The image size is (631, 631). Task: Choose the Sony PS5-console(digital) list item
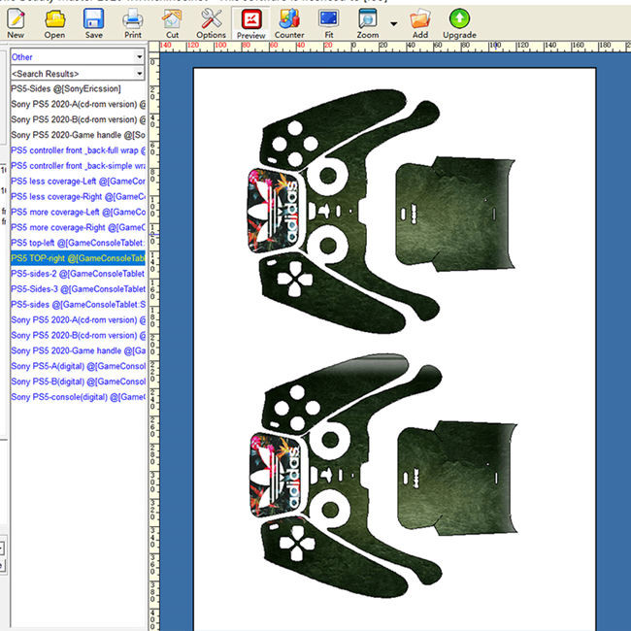point(78,396)
